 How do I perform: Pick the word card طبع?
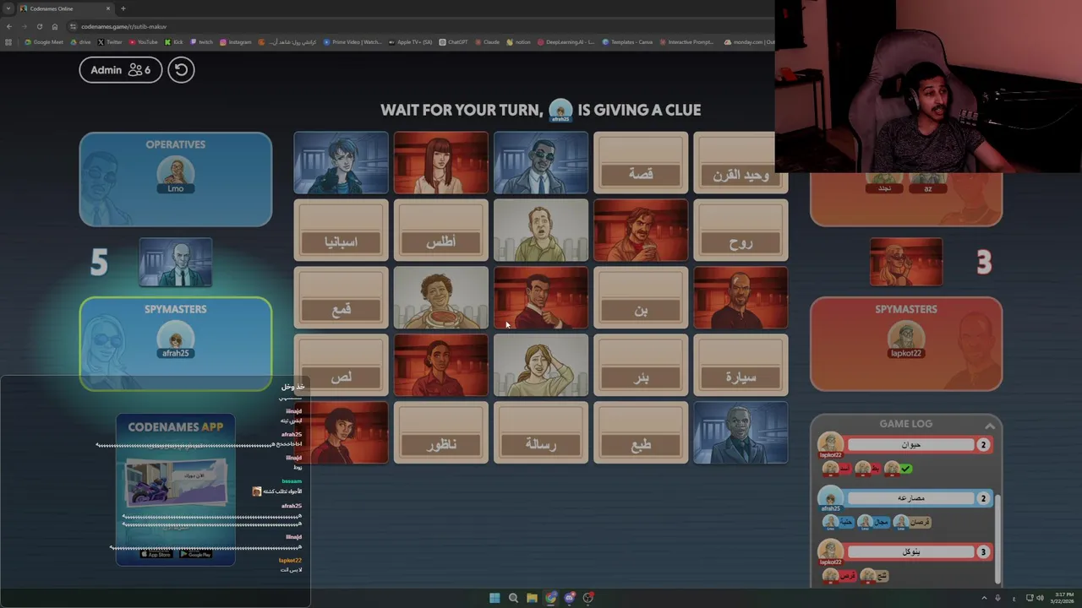641,432
